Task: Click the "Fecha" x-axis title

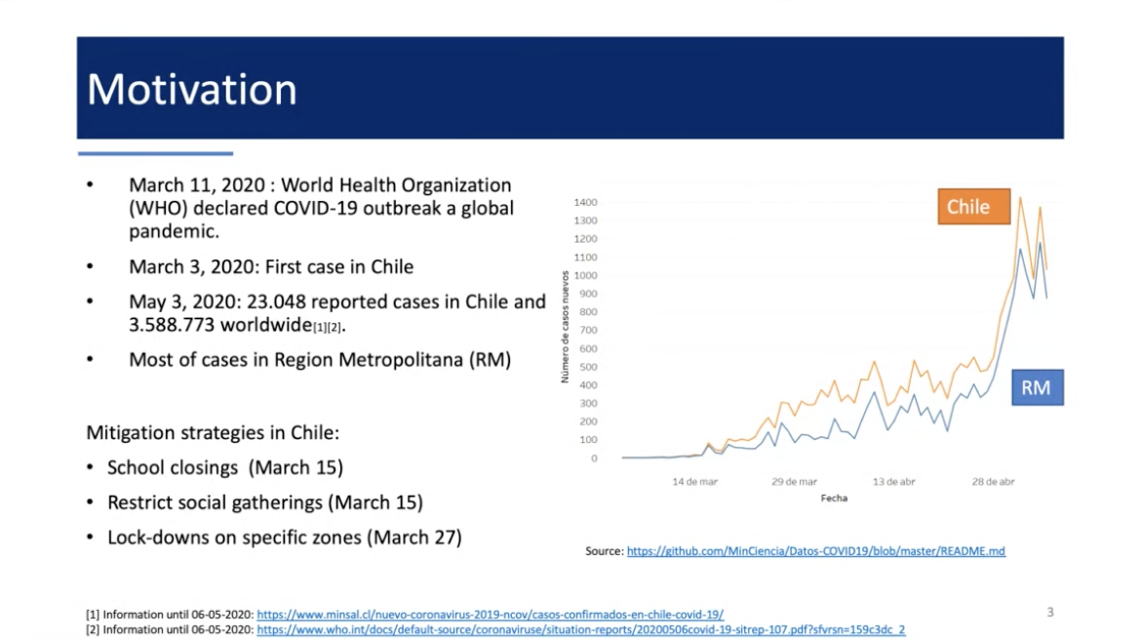Action: tap(834, 498)
